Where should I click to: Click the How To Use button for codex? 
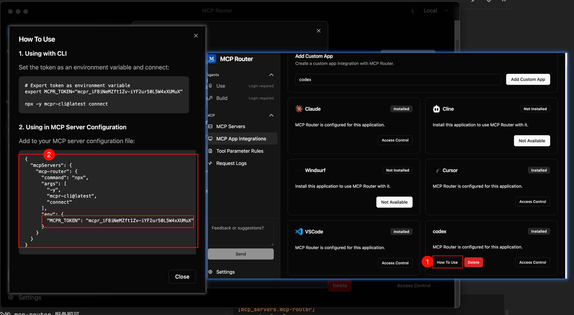tap(447, 262)
